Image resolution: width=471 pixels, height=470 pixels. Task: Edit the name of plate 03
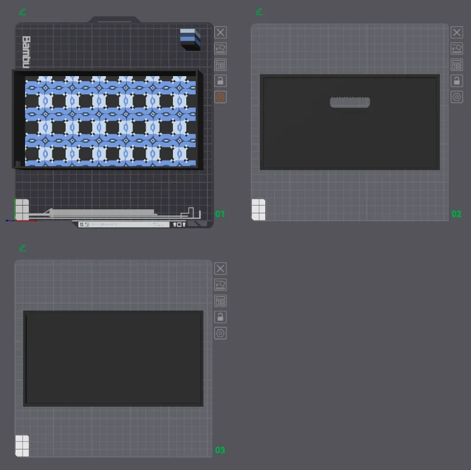[x=23, y=248]
